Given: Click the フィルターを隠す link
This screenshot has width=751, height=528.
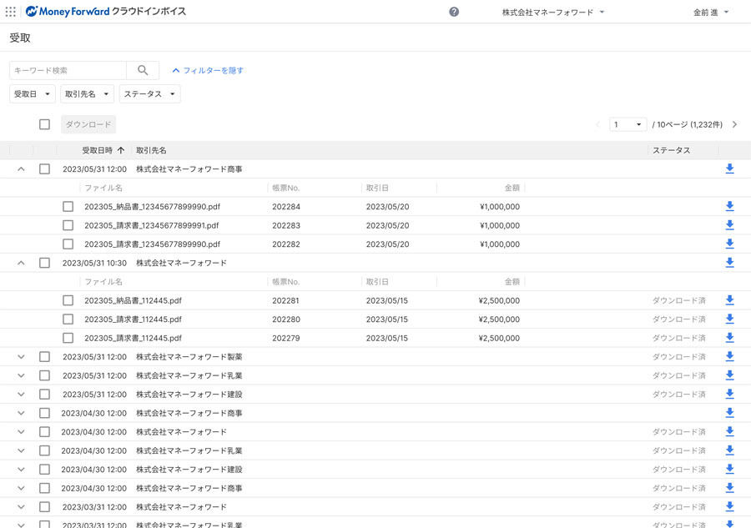Looking at the screenshot, I should tap(208, 70).
